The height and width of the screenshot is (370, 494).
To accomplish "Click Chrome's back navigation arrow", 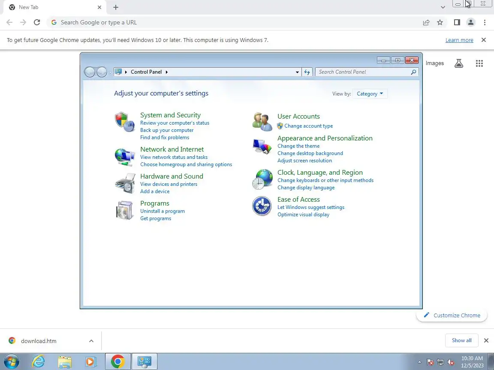I will tap(9, 22).
